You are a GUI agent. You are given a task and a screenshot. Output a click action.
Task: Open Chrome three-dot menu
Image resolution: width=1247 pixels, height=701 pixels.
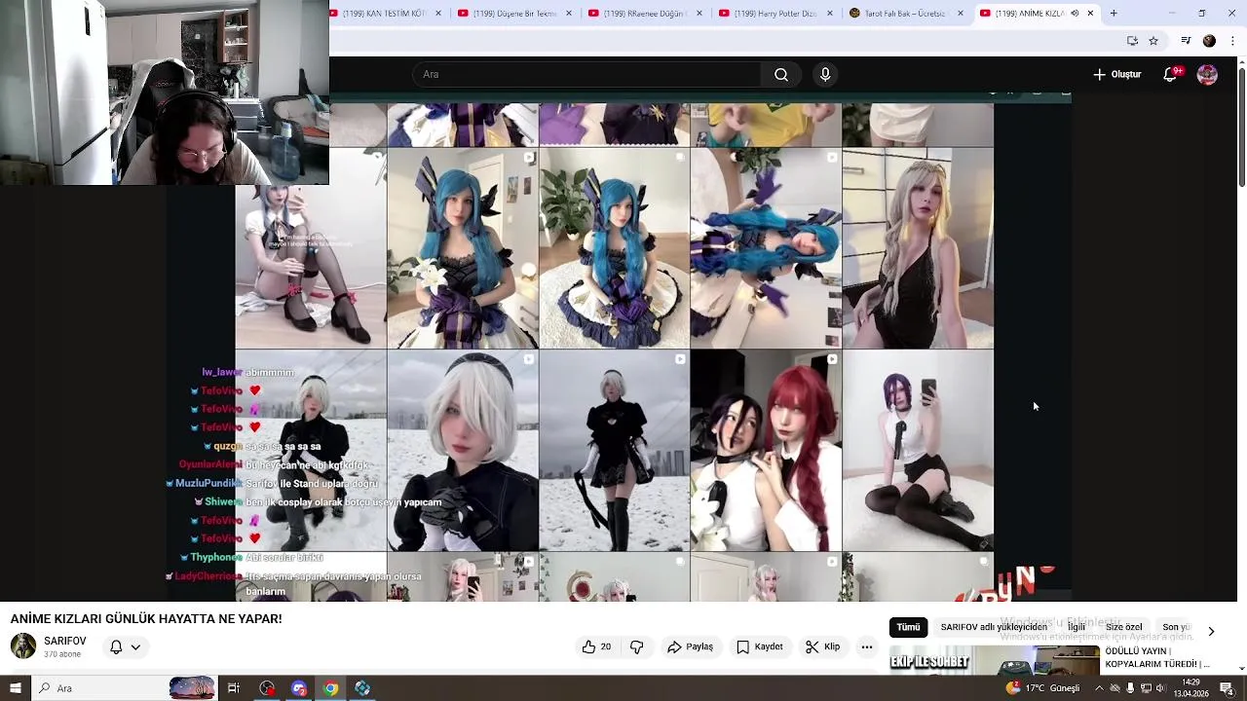(1232, 41)
